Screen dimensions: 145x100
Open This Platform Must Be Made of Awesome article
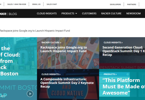(x=124, y=86)
